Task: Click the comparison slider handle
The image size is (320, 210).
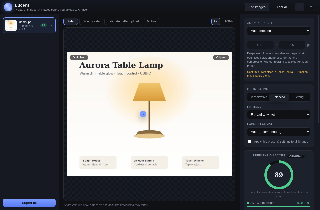Action: point(143,114)
